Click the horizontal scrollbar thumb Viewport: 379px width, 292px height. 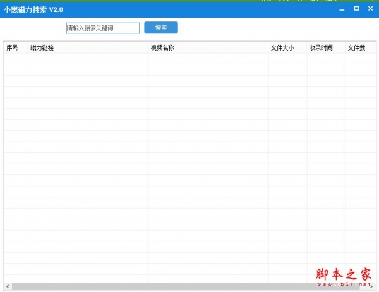coord(186,286)
